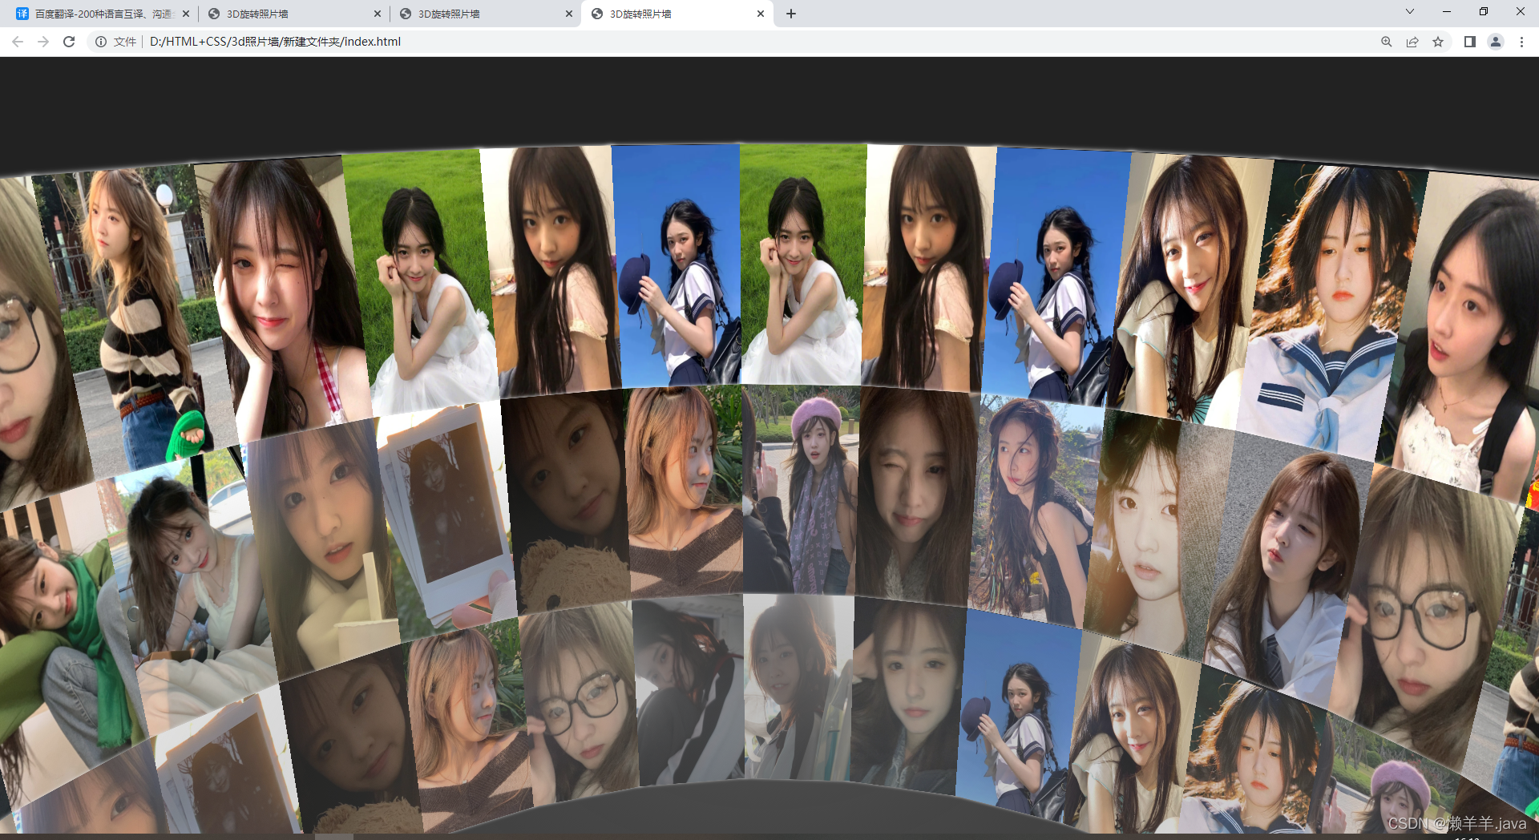The height and width of the screenshot is (840, 1539).
Task: Click the back navigation arrow
Action: tap(17, 42)
